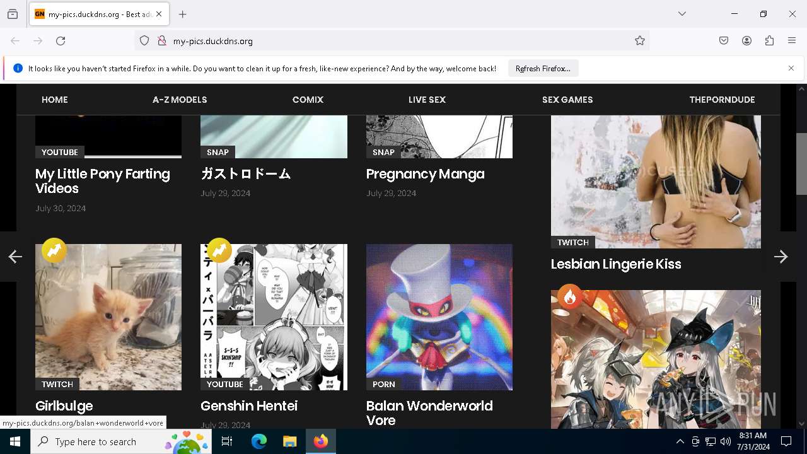
Task: Bookmark this page with the star icon
Action: tap(640, 41)
